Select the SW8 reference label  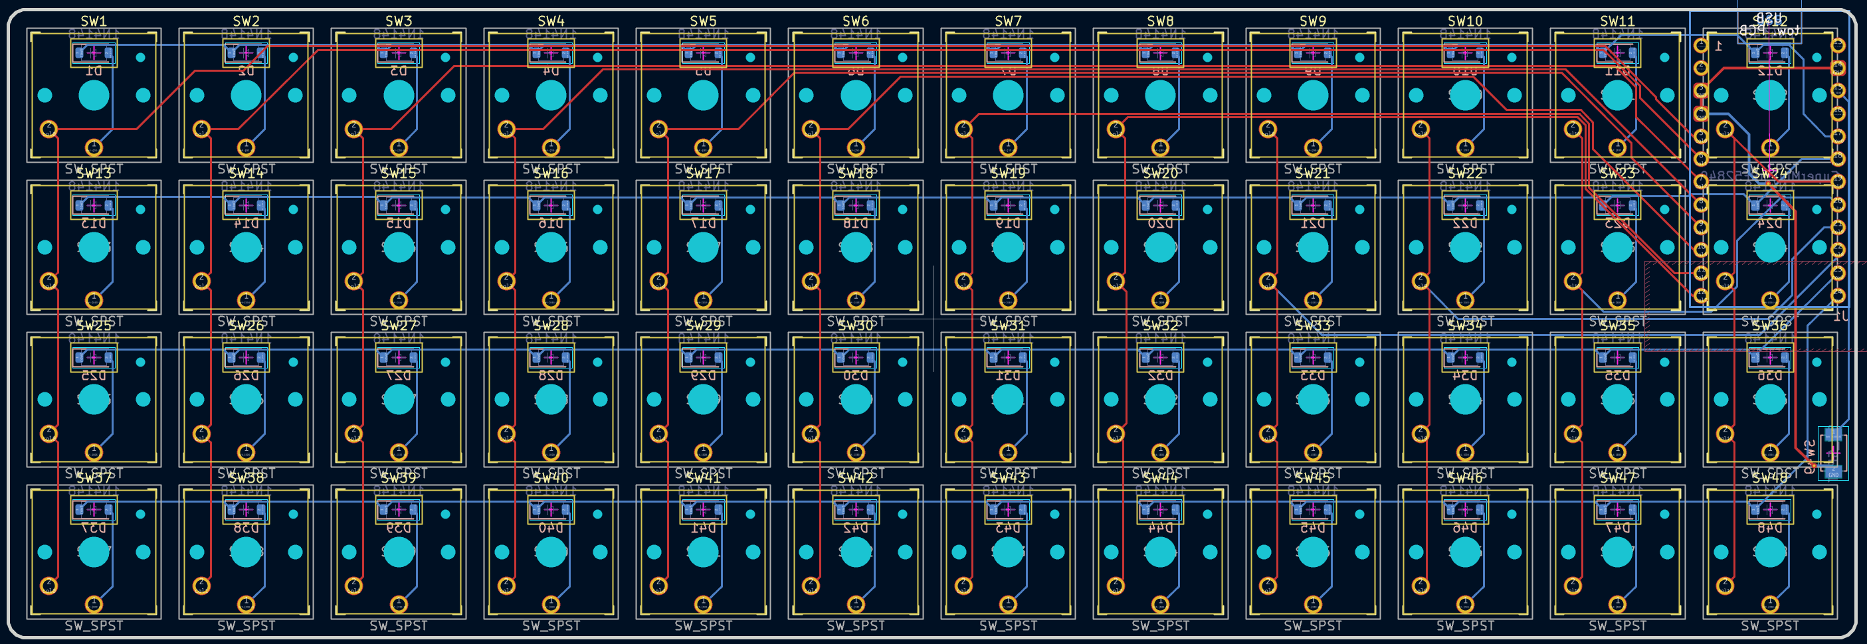click(x=1160, y=21)
